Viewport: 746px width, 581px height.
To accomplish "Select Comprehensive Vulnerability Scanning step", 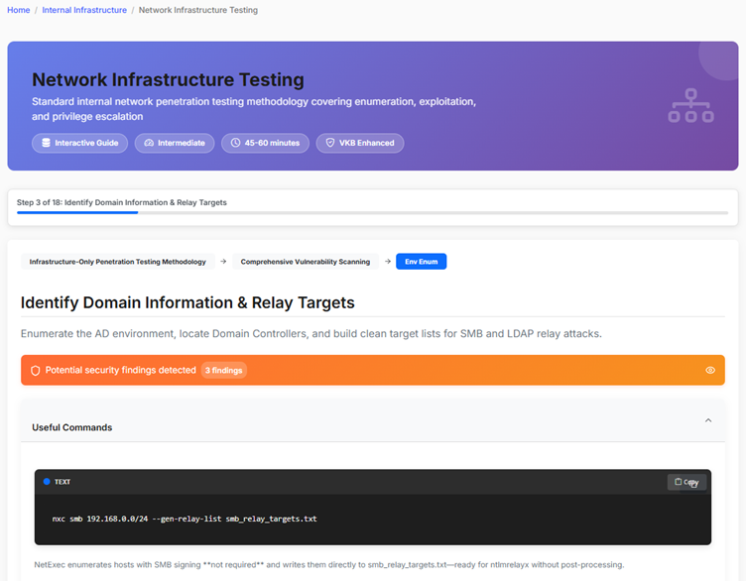I will click(305, 262).
